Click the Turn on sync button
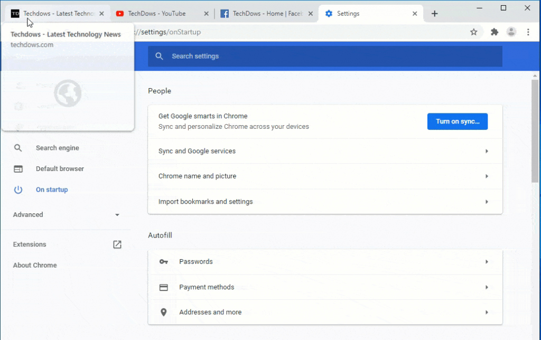541x340 pixels. (x=457, y=121)
